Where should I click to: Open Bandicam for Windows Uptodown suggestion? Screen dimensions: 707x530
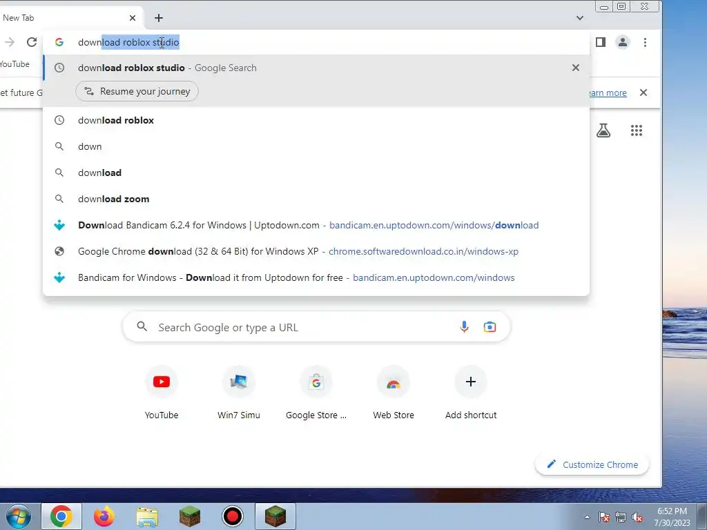pos(316,277)
